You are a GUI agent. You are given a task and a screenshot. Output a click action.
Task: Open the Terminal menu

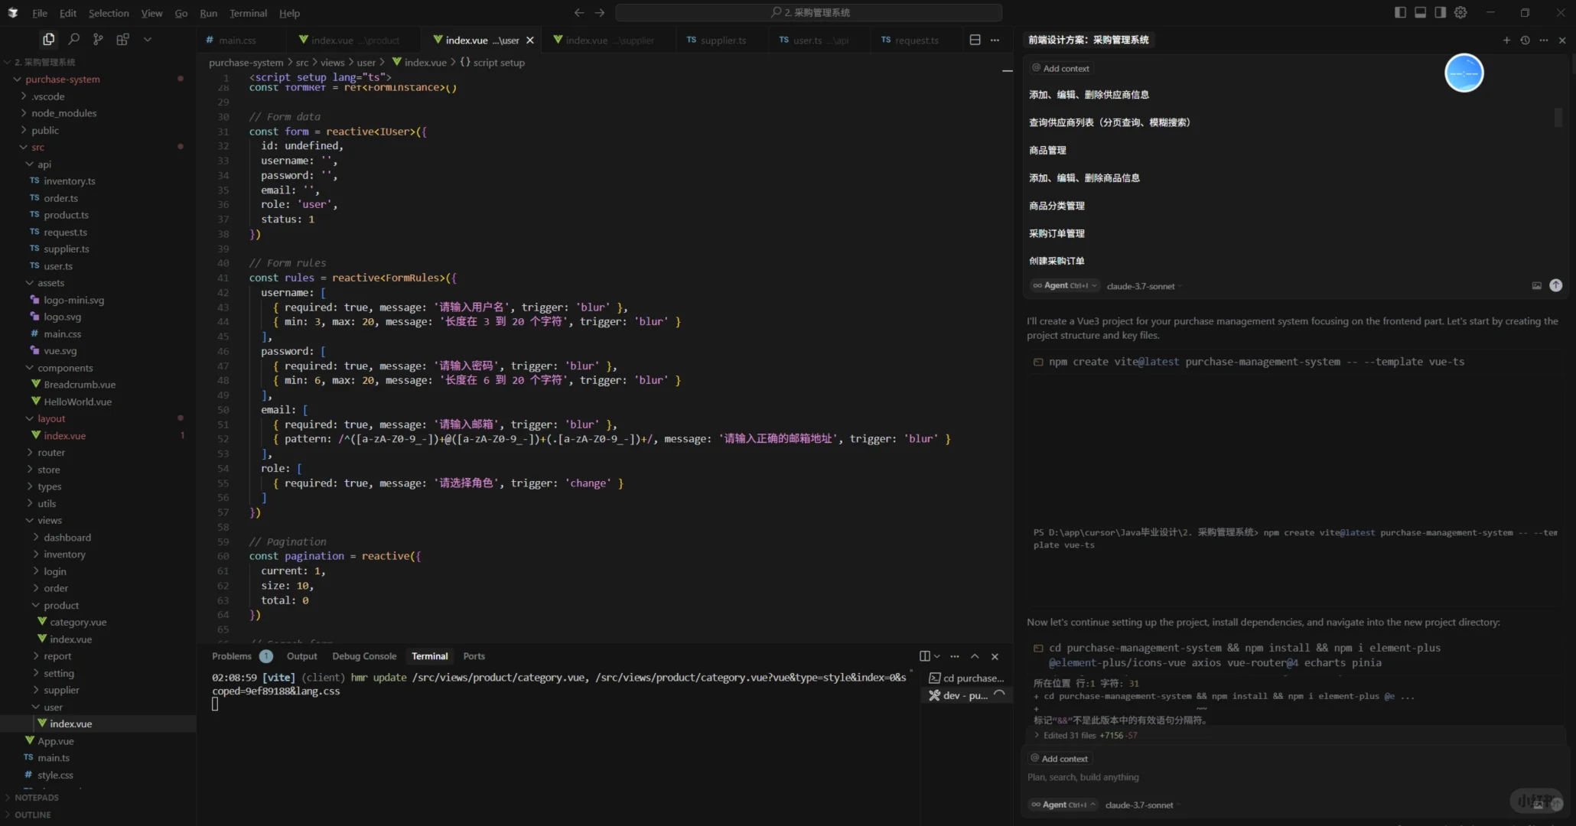click(x=248, y=13)
